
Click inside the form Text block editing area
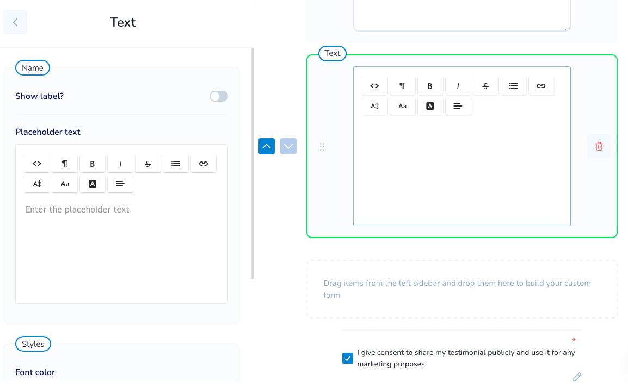(x=462, y=170)
